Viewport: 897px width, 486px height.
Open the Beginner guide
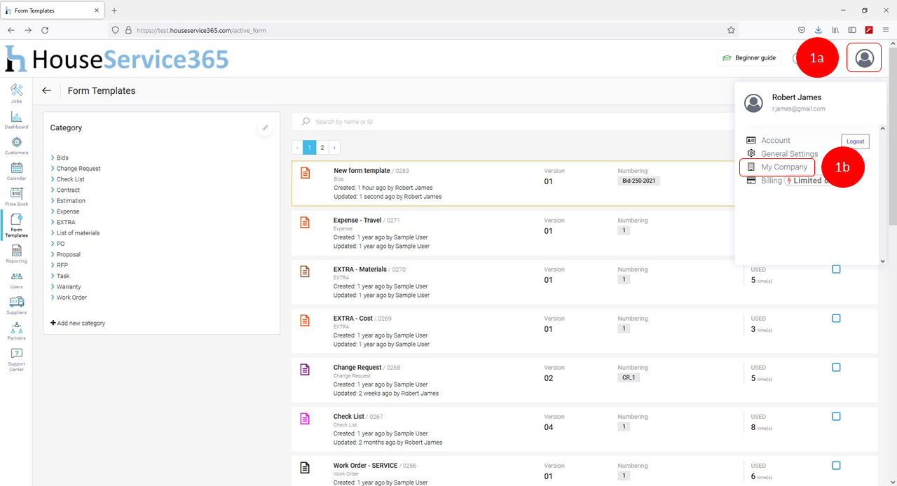click(x=749, y=58)
